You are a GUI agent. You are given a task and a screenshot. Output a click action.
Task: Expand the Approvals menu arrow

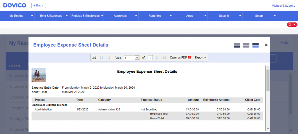[x=136, y=16]
